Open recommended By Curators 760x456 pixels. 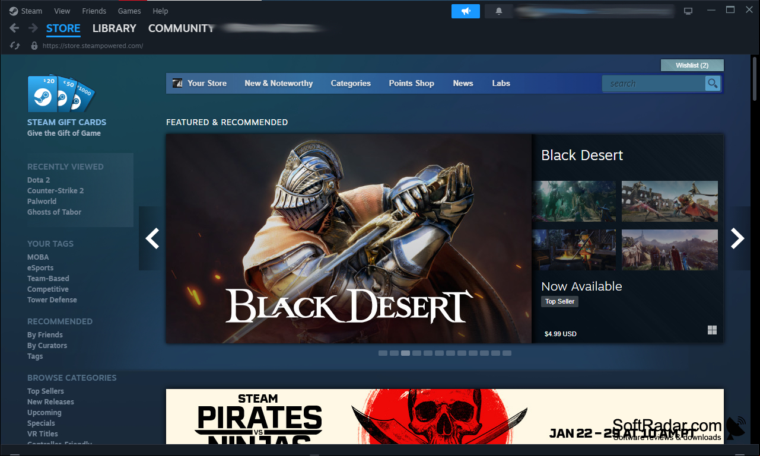coord(47,346)
